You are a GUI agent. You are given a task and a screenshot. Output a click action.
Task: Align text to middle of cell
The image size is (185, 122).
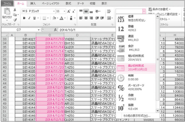point(86,11)
